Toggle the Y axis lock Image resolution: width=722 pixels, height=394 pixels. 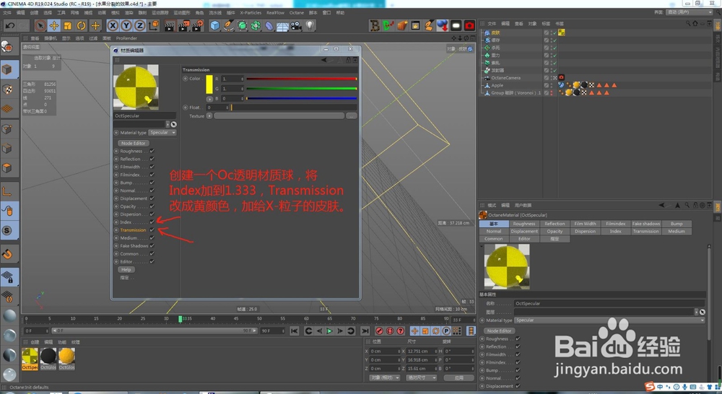[126, 26]
